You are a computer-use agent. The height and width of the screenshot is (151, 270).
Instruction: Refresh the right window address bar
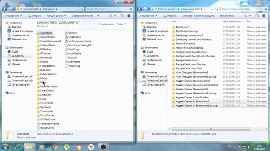(x=216, y=9)
